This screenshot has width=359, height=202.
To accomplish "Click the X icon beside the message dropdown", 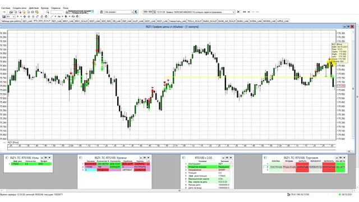I will click(238, 12).
